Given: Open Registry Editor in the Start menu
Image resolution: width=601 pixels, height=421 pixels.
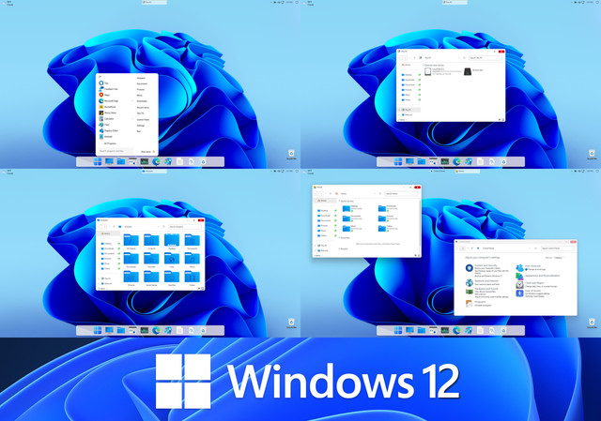Looking at the screenshot, I should click(109, 130).
